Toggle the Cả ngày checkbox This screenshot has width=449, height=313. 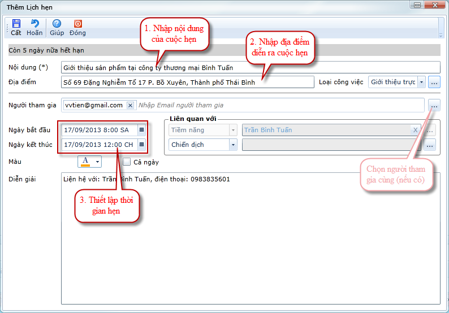click(127, 162)
